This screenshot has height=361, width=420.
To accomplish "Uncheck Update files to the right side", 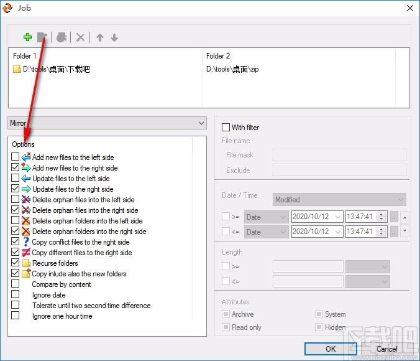I will click(x=16, y=189).
